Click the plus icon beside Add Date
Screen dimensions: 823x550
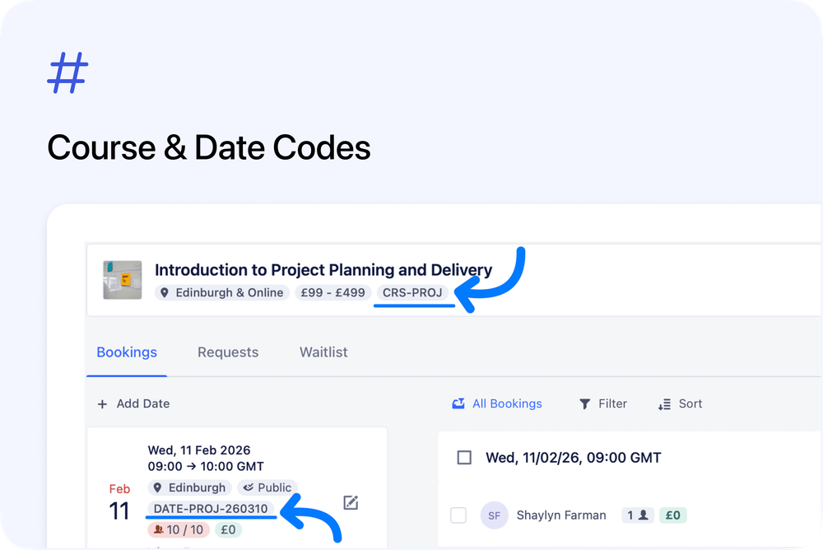(x=102, y=403)
